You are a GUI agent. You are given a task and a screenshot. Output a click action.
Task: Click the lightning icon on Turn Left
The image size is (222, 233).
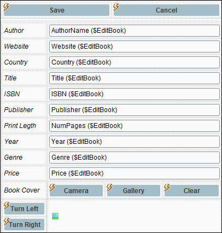7,206
